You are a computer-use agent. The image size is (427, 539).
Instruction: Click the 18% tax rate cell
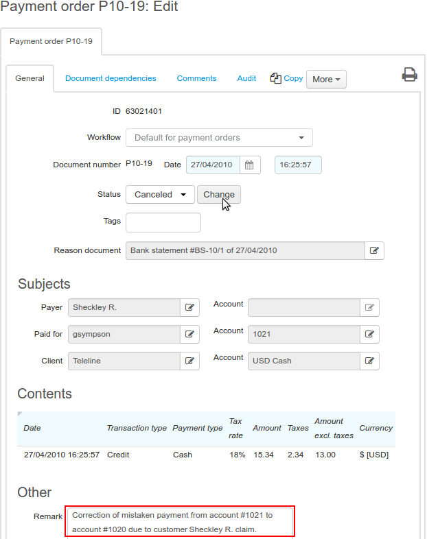pos(238,455)
